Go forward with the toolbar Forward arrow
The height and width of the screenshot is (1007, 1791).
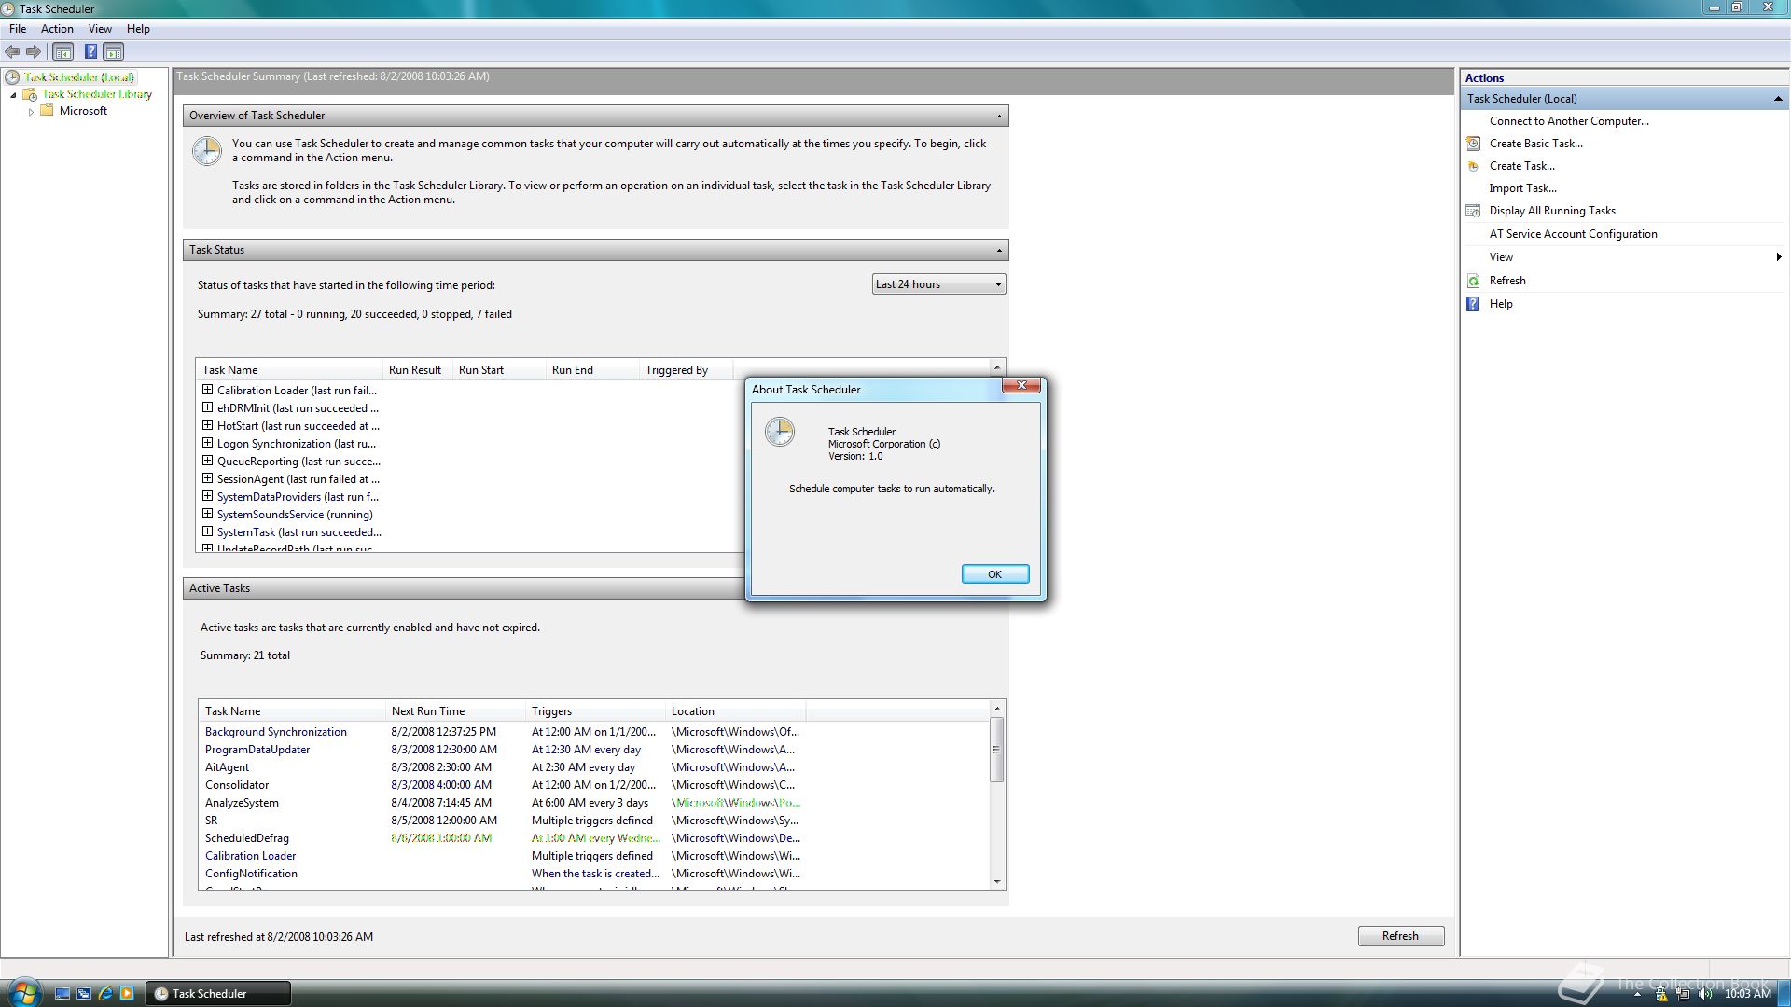tap(34, 52)
